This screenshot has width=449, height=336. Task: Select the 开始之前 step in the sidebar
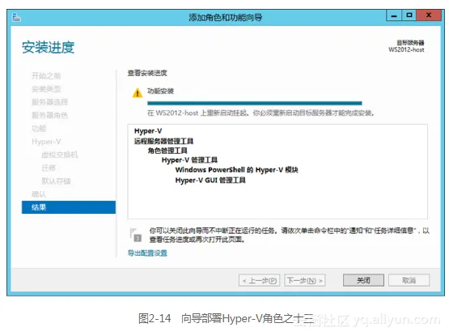pos(46,75)
